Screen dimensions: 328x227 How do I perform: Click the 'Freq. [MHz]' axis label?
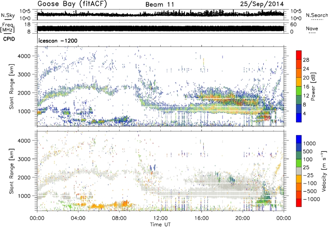pos(7,27)
